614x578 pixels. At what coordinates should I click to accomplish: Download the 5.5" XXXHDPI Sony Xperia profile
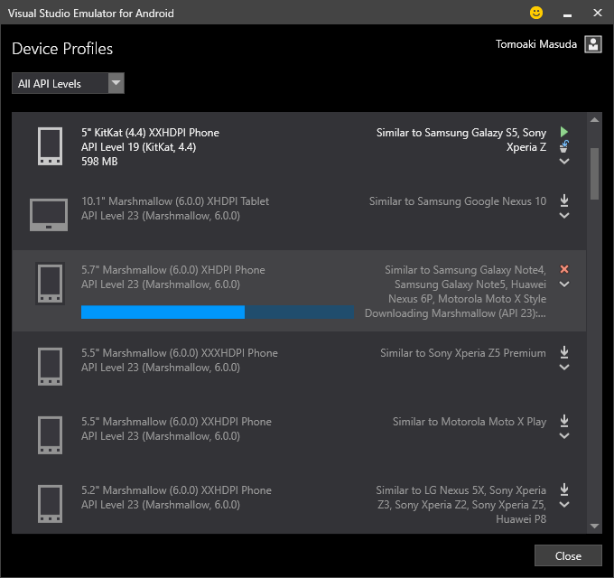[564, 352]
